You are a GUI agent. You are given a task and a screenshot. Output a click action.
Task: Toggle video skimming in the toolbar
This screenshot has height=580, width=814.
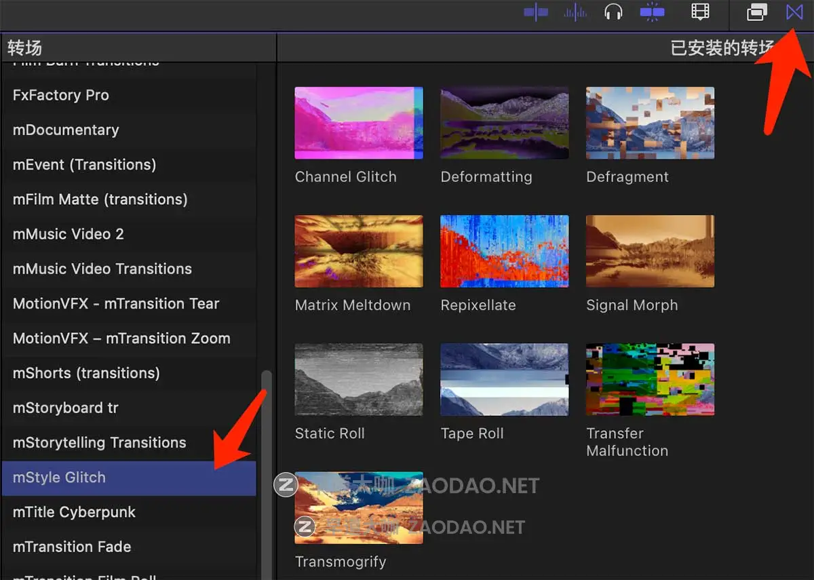point(535,13)
